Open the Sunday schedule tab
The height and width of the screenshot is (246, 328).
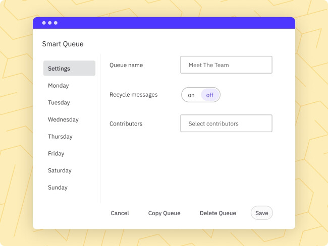click(x=58, y=188)
